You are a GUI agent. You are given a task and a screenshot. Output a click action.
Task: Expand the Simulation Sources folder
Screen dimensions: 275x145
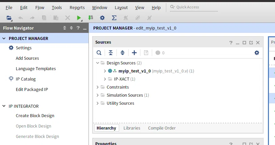tap(98, 95)
